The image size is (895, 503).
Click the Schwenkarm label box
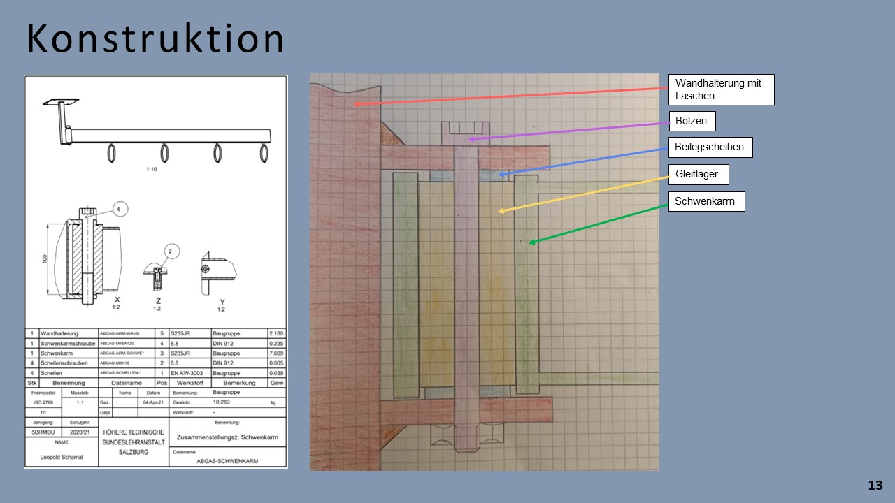(706, 202)
